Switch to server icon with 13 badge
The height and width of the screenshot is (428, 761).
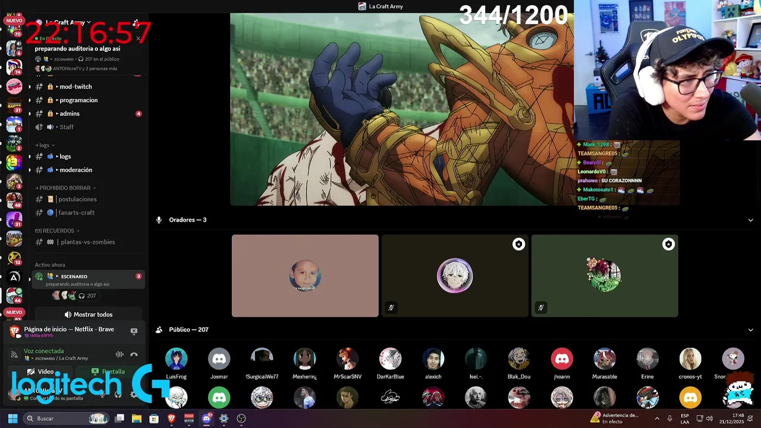click(x=14, y=257)
